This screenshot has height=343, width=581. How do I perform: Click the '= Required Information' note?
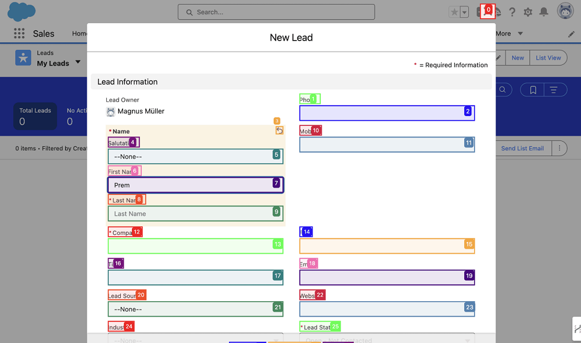coord(454,65)
